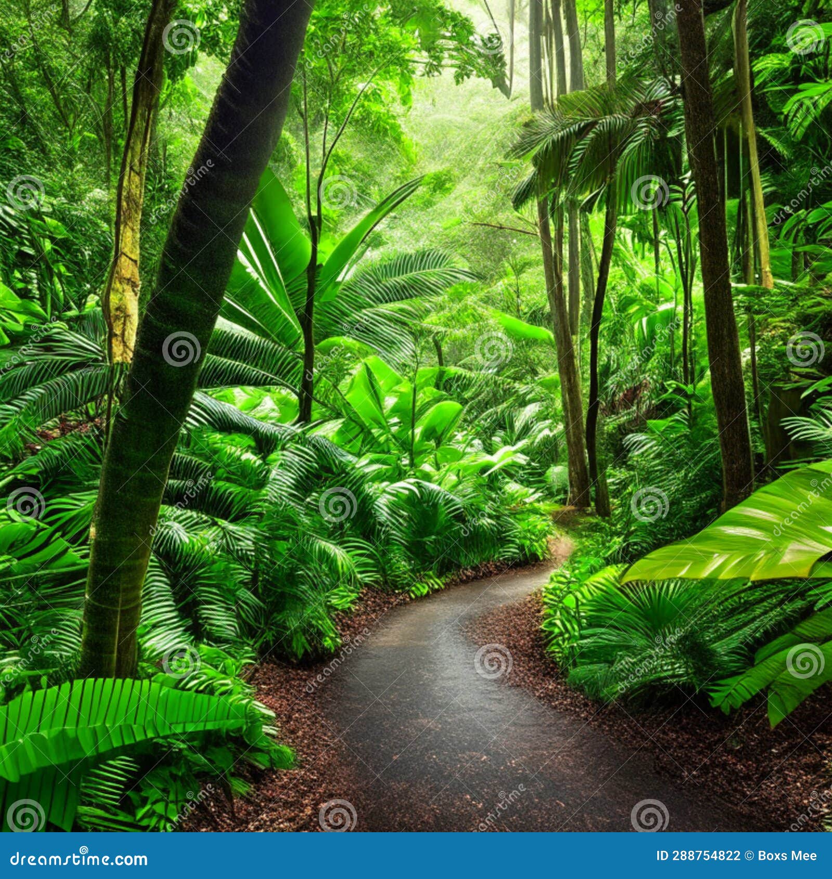Screen dimensions: 832x879
Task: Click the jungle path photo thumbnail
Action: pyautogui.click(x=416, y=416)
